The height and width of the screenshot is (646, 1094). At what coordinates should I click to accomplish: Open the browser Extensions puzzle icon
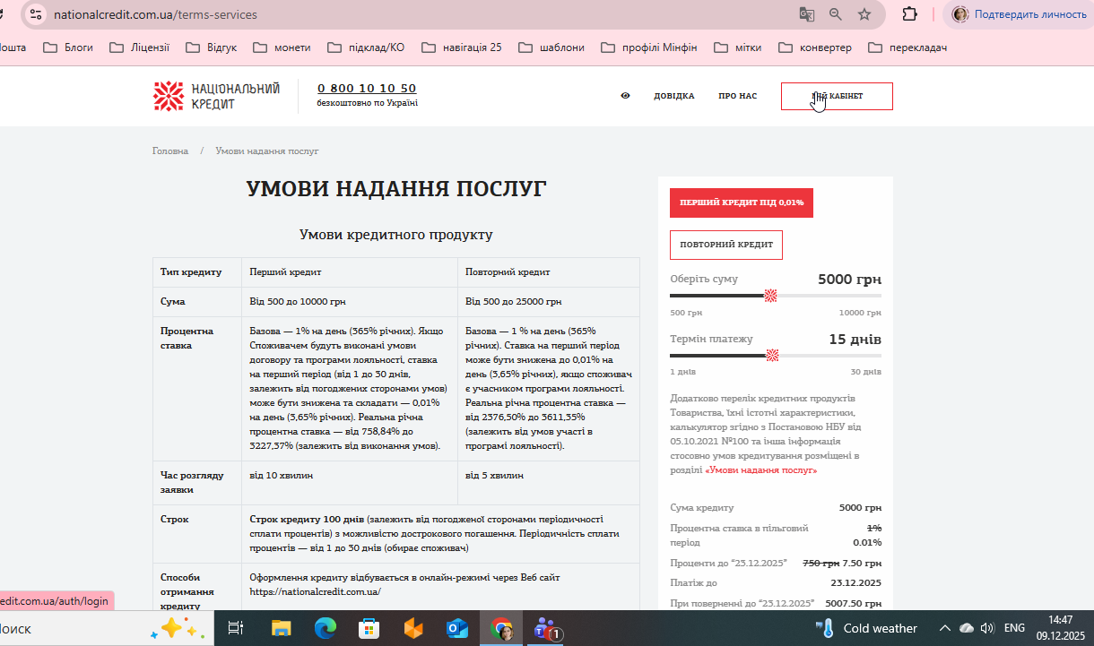pyautogui.click(x=909, y=14)
